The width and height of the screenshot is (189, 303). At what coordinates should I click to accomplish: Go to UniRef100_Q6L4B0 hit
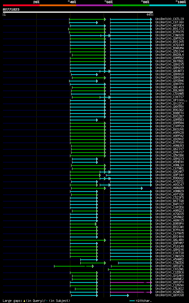click(x=170, y=240)
